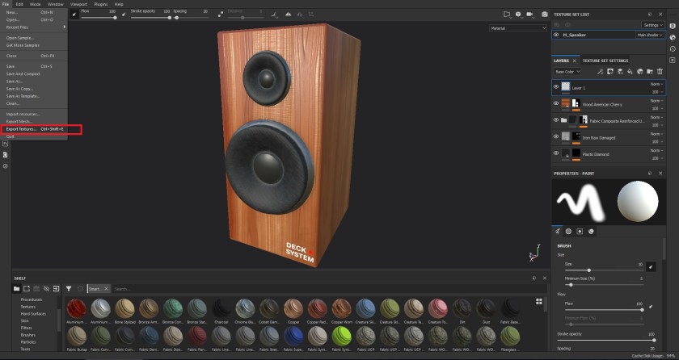Click the shelf folder icon

tap(16, 289)
